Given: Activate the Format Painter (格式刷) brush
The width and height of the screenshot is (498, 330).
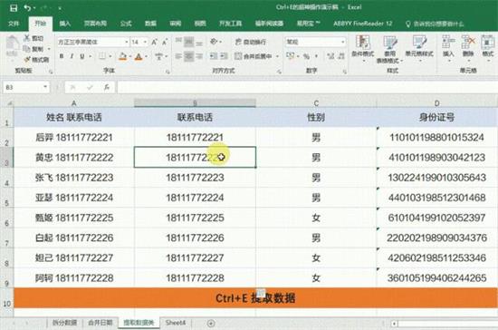Looking at the screenshot, I should coord(27,59).
